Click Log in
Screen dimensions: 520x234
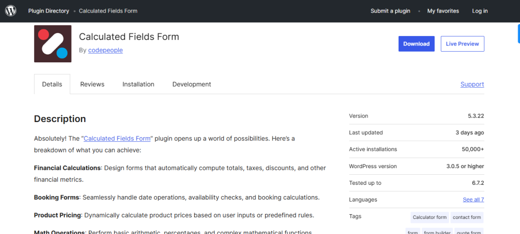(480, 11)
